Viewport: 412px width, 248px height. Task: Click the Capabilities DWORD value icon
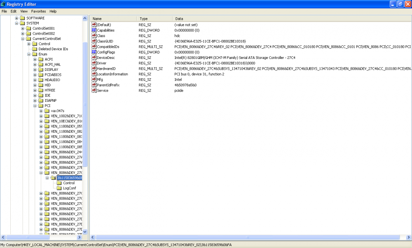94,30
